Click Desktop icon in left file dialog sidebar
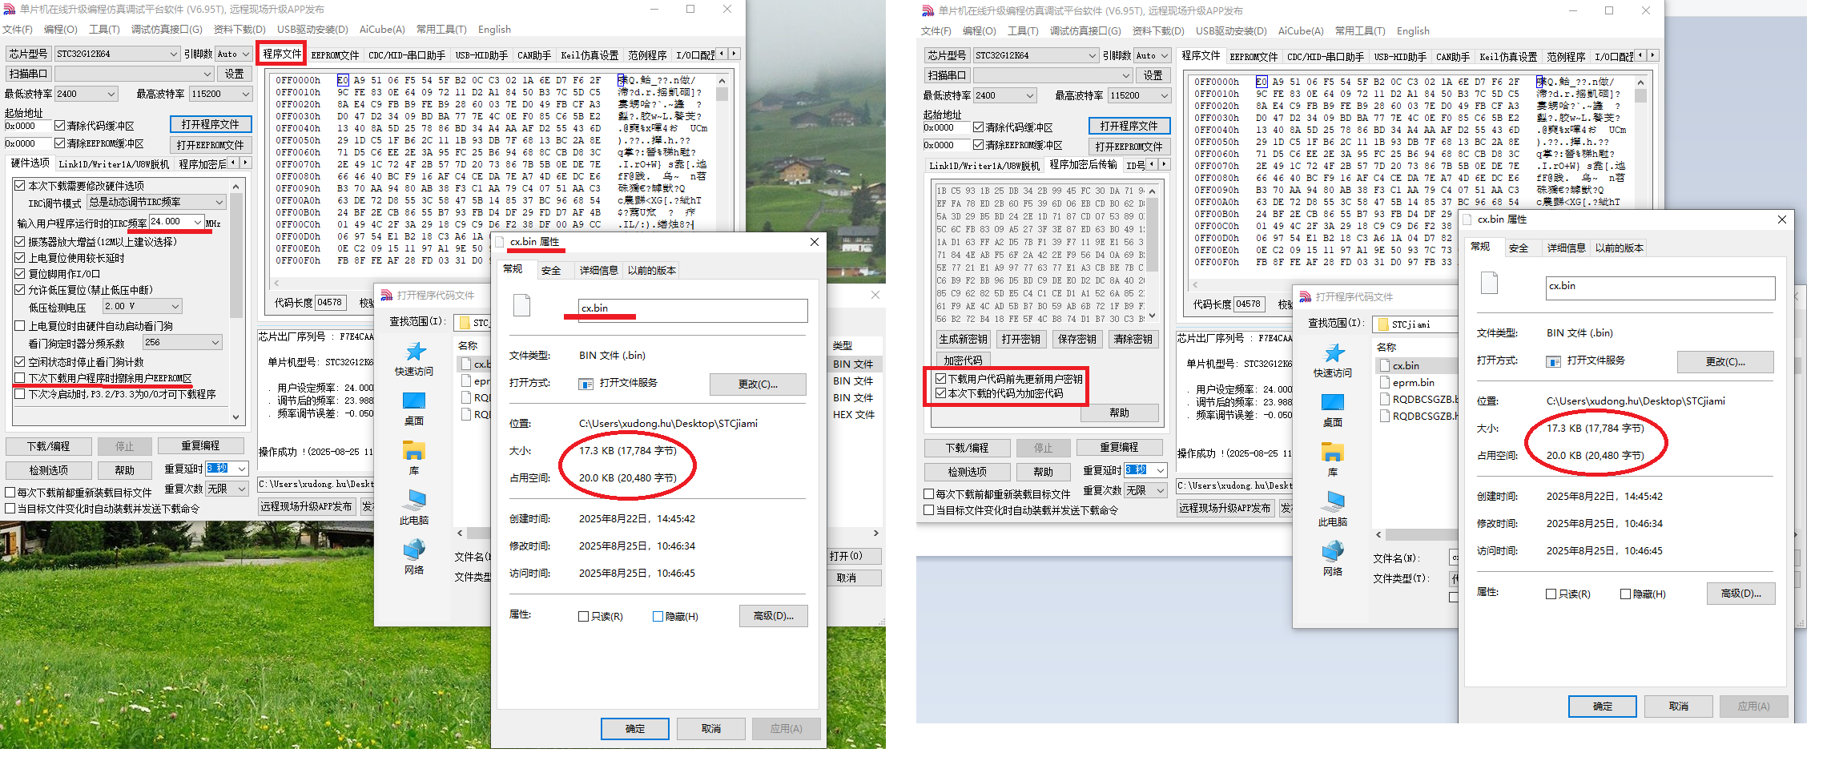Screen dimensions: 1839x769 coord(414,401)
